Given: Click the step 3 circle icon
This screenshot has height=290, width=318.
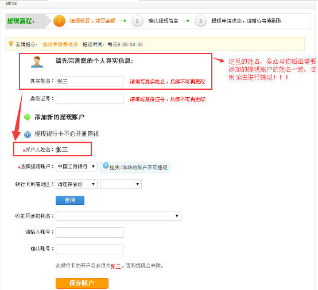Looking at the screenshot, I should (200, 21).
